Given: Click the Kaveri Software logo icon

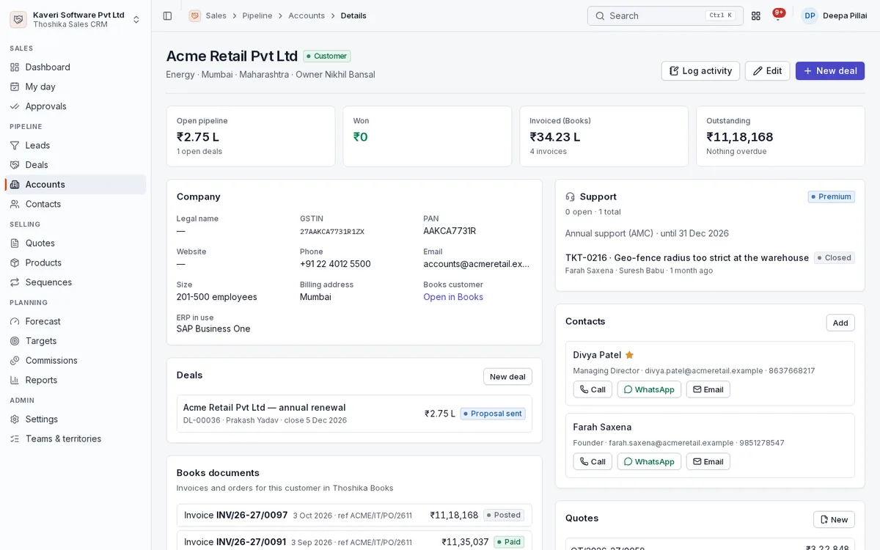Looking at the screenshot, I should tap(18, 20).
